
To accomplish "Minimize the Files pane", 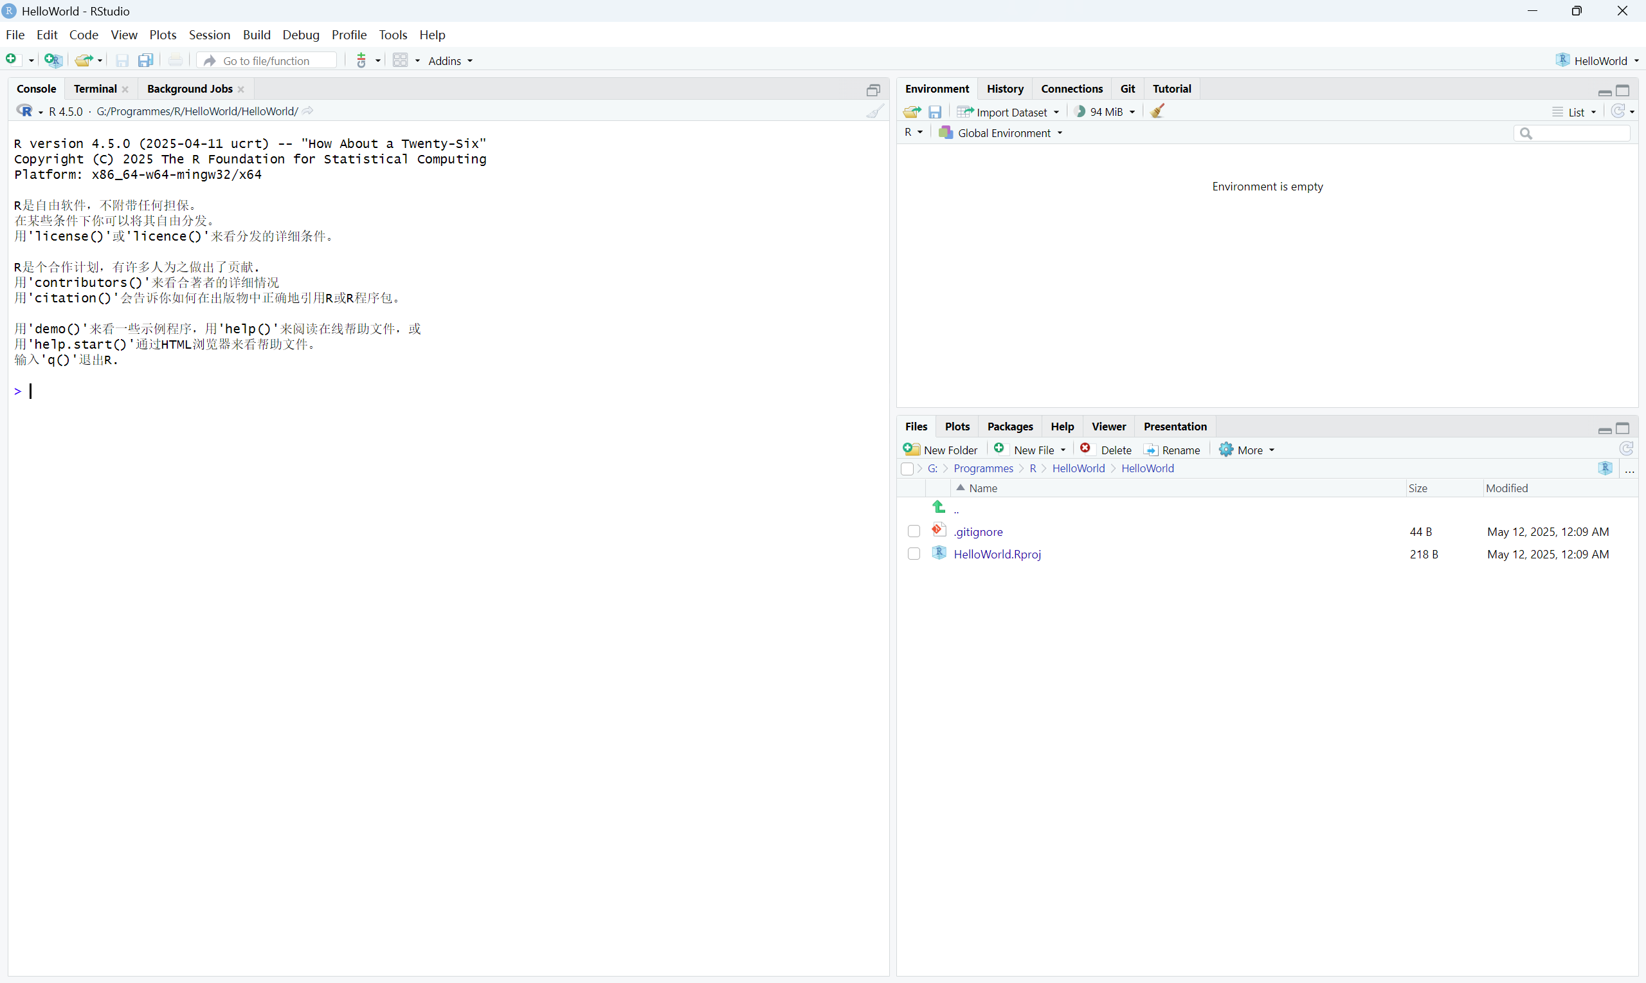I will coord(1605,430).
